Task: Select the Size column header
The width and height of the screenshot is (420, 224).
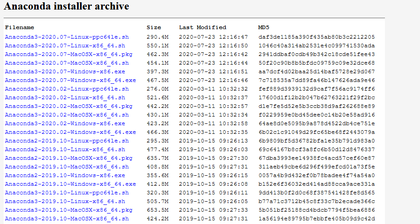Action: 154,27
